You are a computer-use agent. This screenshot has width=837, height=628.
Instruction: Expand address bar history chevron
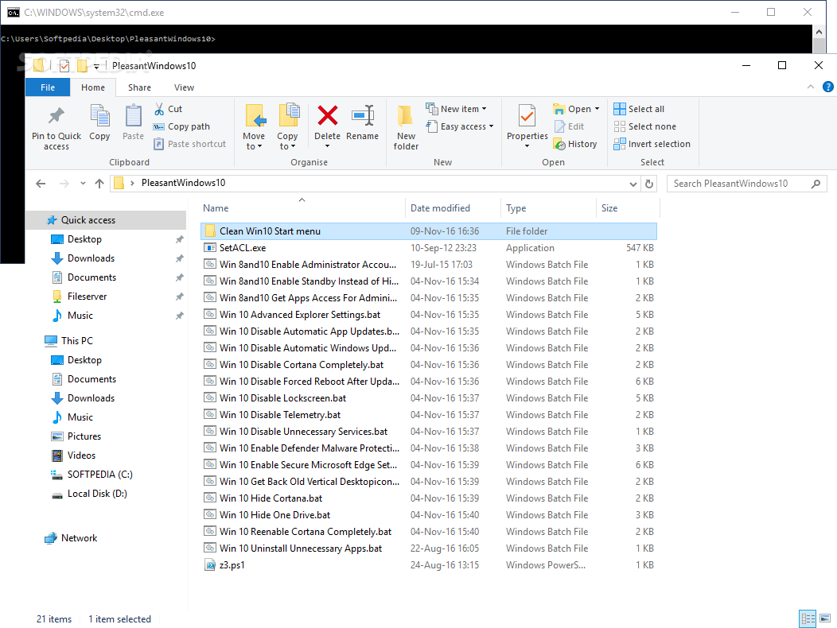coord(633,184)
